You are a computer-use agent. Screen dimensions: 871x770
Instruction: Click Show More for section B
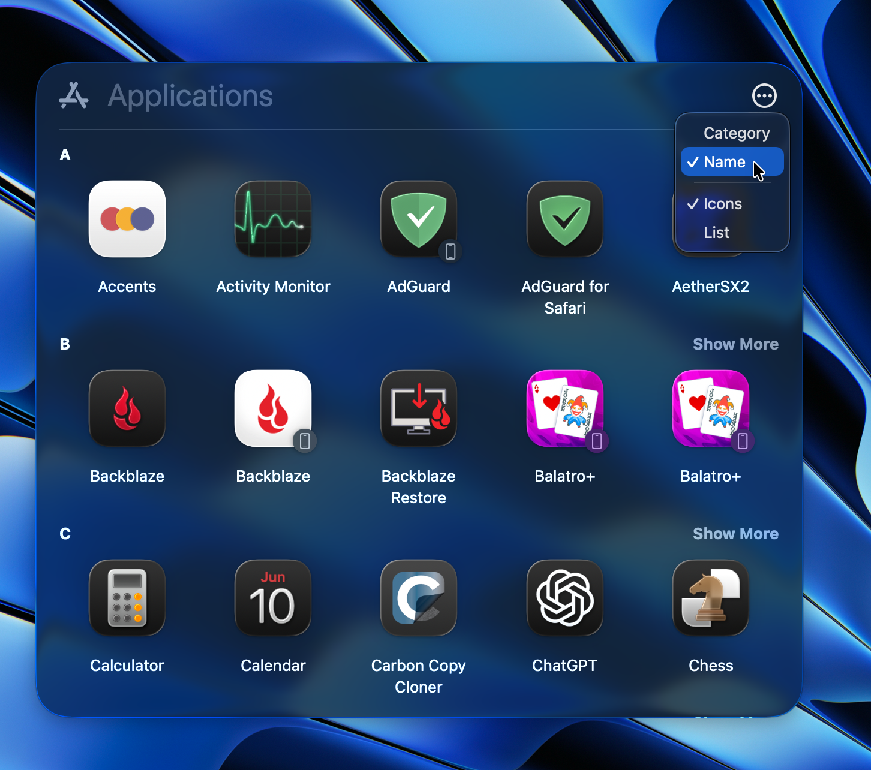click(x=735, y=344)
